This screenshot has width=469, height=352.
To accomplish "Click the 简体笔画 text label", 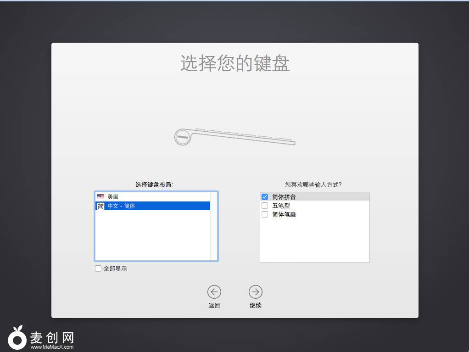I will pyautogui.click(x=284, y=214).
